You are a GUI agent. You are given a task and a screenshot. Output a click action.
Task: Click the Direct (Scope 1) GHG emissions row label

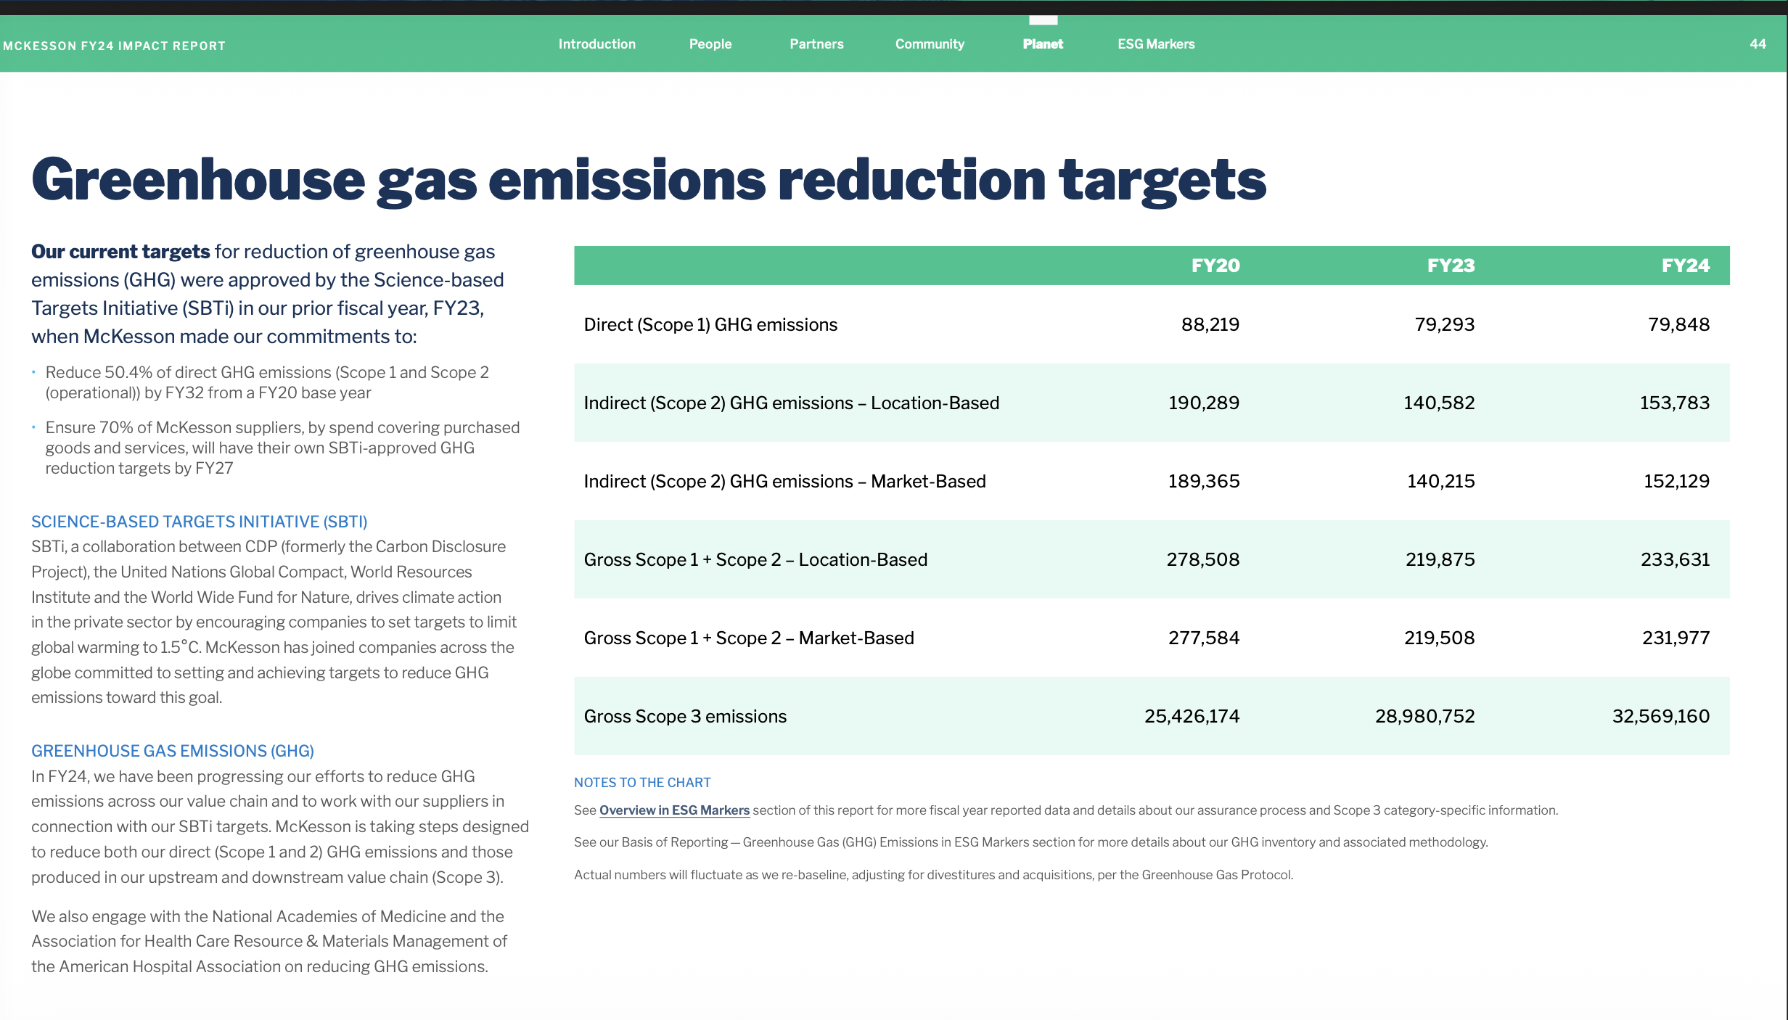pyautogui.click(x=710, y=324)
